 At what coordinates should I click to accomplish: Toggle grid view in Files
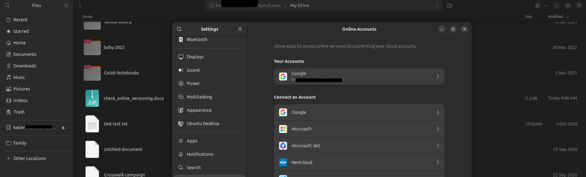click(x=537, y=6)
